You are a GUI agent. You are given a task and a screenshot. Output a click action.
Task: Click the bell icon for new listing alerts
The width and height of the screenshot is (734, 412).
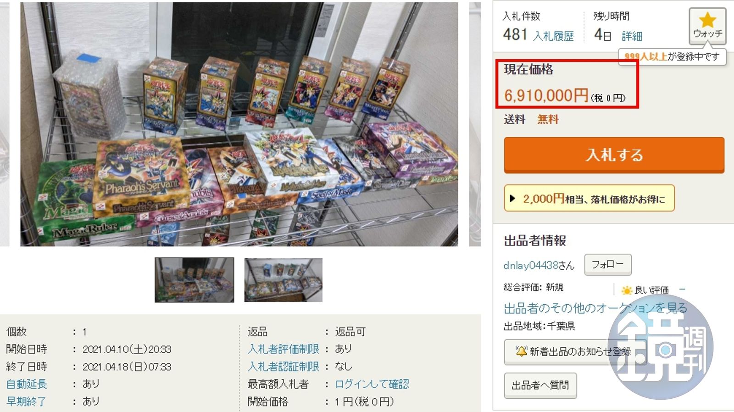[521, 351]
